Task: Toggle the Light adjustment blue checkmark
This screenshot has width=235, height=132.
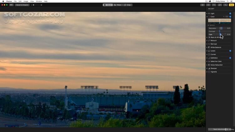Action: 230,13
